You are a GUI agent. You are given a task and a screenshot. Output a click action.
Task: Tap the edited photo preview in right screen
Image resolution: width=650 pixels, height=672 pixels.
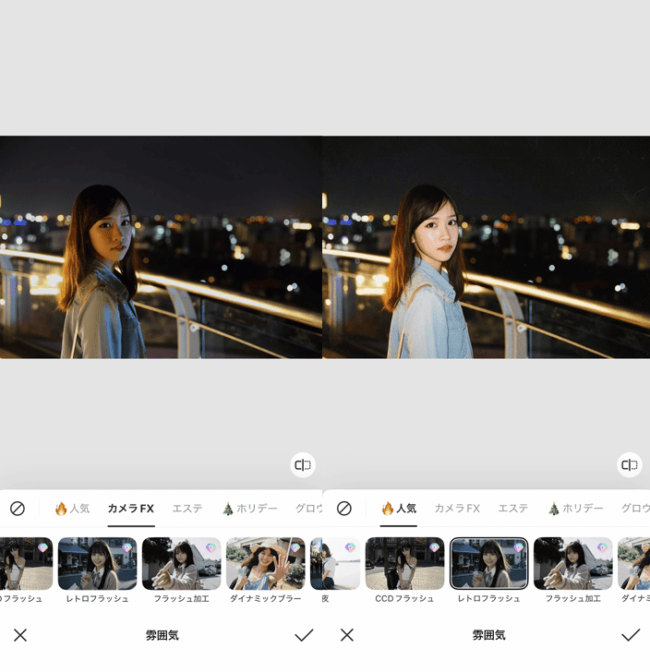click(x=487, y=246)
